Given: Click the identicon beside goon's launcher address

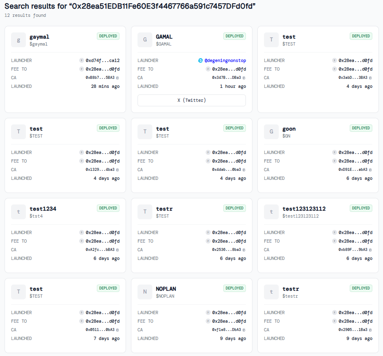Looking at the screenshot, I should [x=335, y=152].
